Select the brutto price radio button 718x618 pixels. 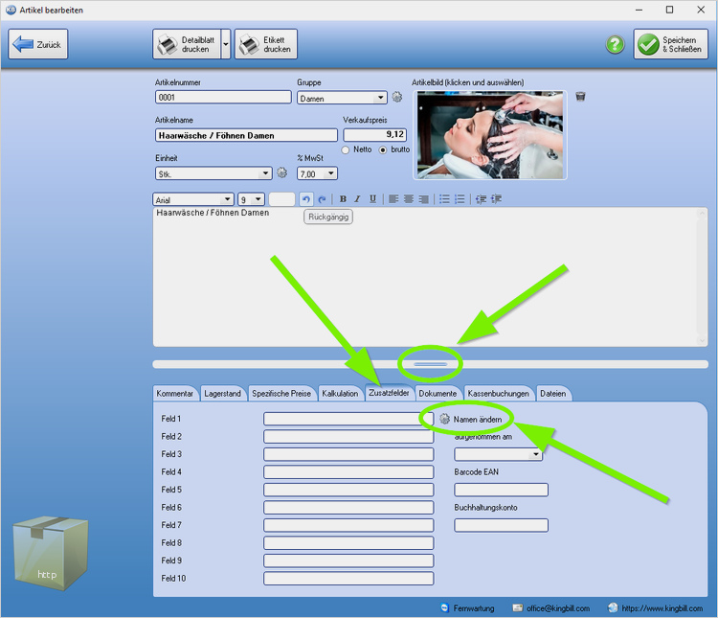384,150
